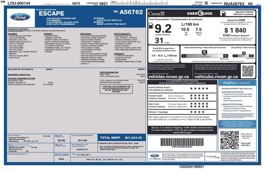Click the Carbon Dioxide Rating 5 marker
Viewport: 265px width, 171px height.
pyautogui.click(x=204, y=53)
